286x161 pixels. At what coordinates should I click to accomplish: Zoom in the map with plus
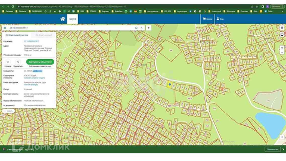pos(282,48)
